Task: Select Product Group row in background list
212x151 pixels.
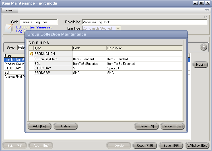Action: point(15,64)
